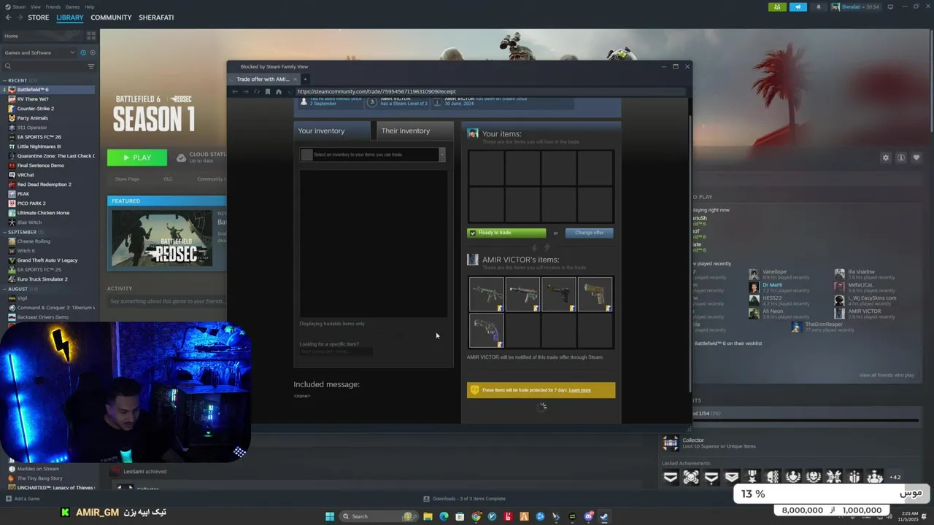Open Battlefield 6 game info icon
Viewport: 934px width, 525px height.
point(901,157)
